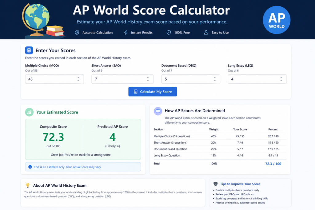This screenshot has width=315, height=210.
Task: Select the 72.3 / 100 total in the table
Action: [x=273, y=164]
